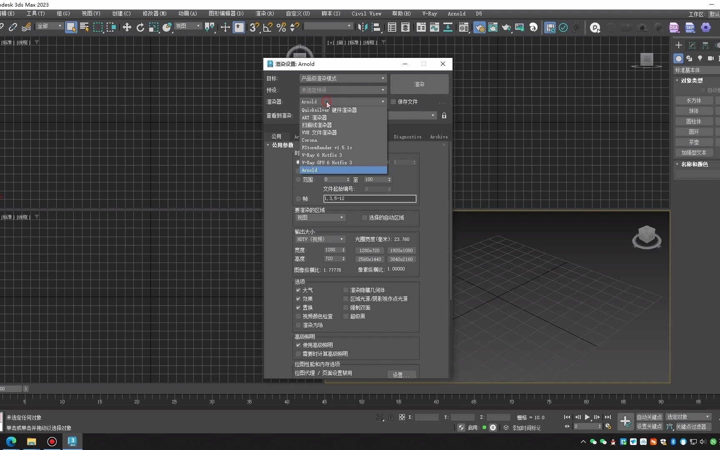Open the Area to Render 视图 dropdown
720x450 pixels.
click(x=320, y=217)
